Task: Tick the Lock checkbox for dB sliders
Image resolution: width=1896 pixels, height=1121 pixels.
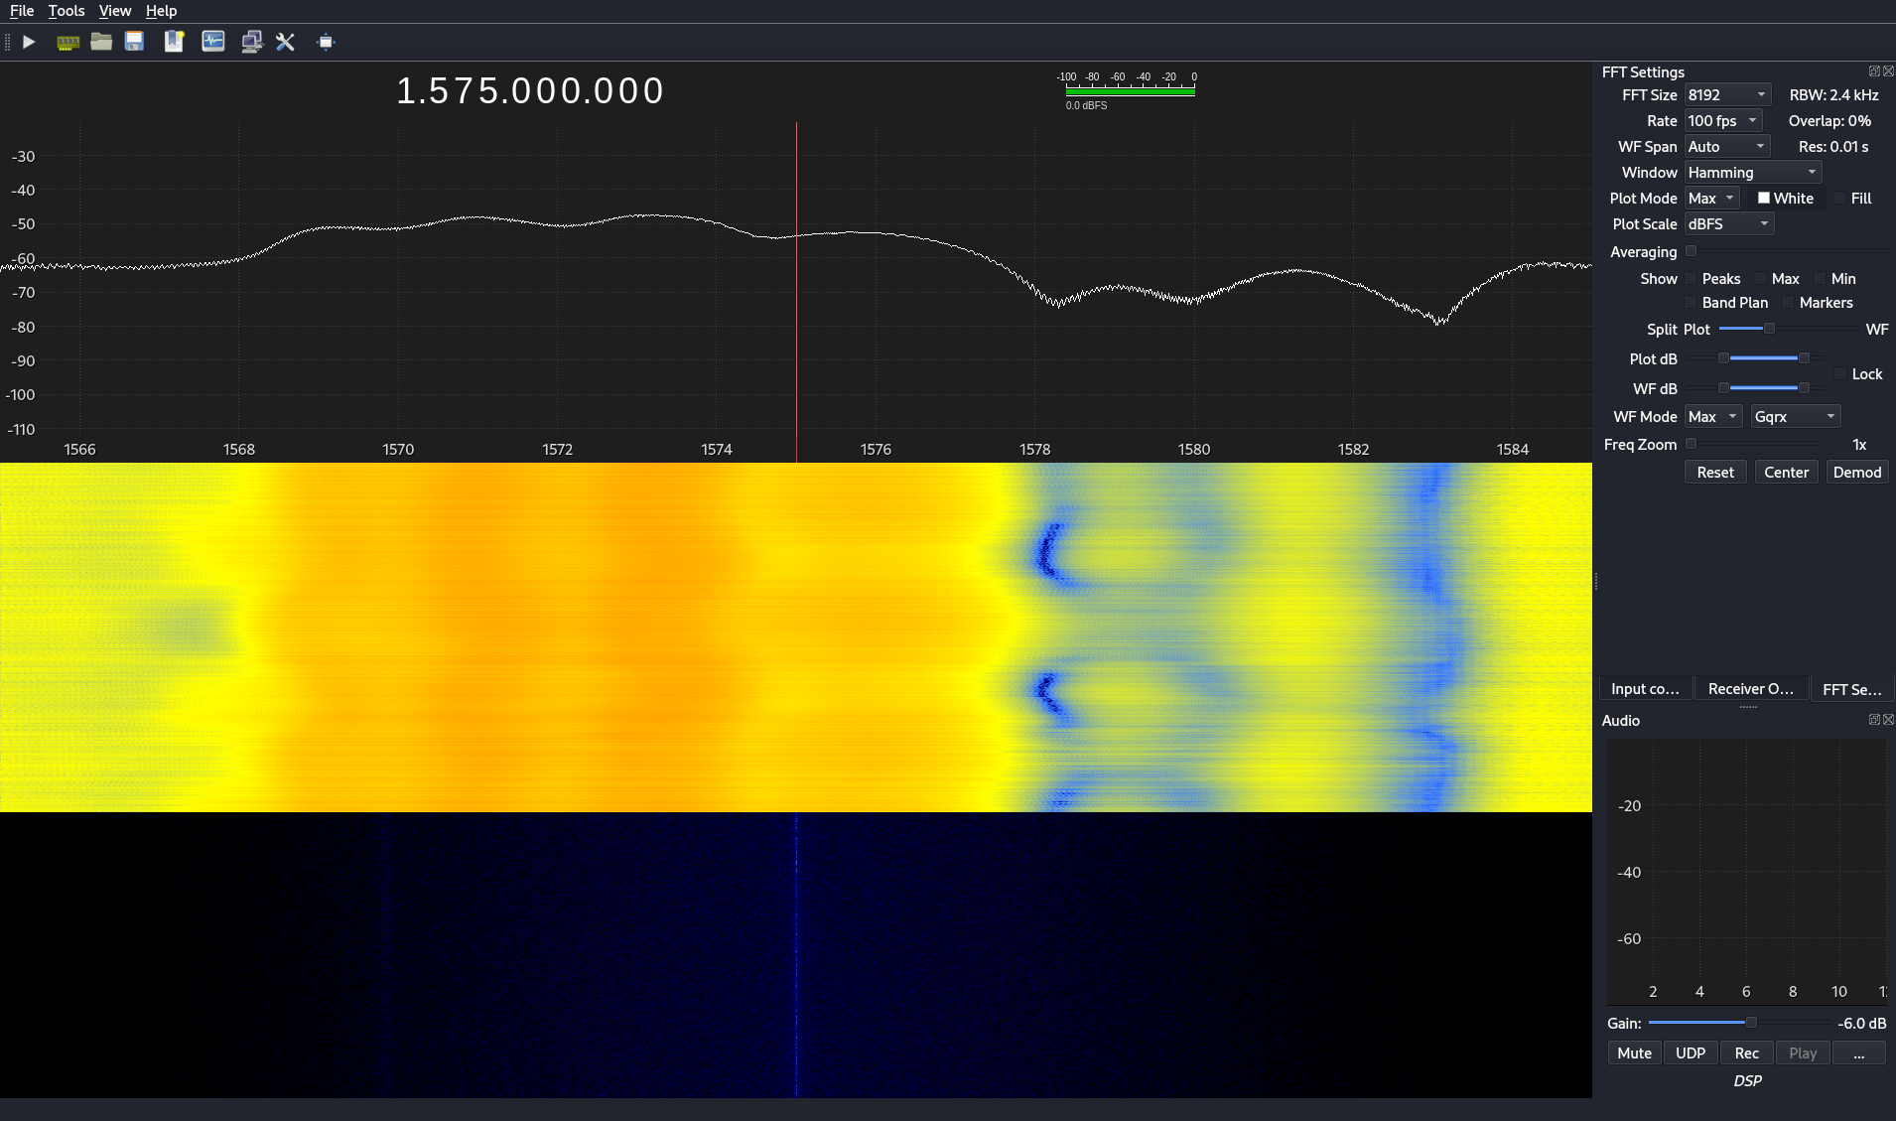Action: [x=1840, y=374]
